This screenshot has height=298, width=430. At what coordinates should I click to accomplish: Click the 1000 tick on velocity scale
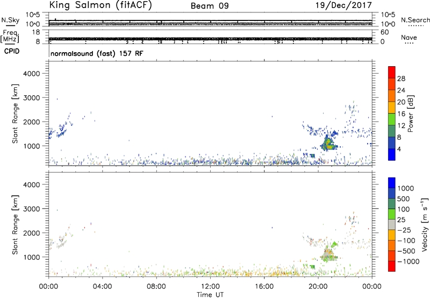coord(406,188)
